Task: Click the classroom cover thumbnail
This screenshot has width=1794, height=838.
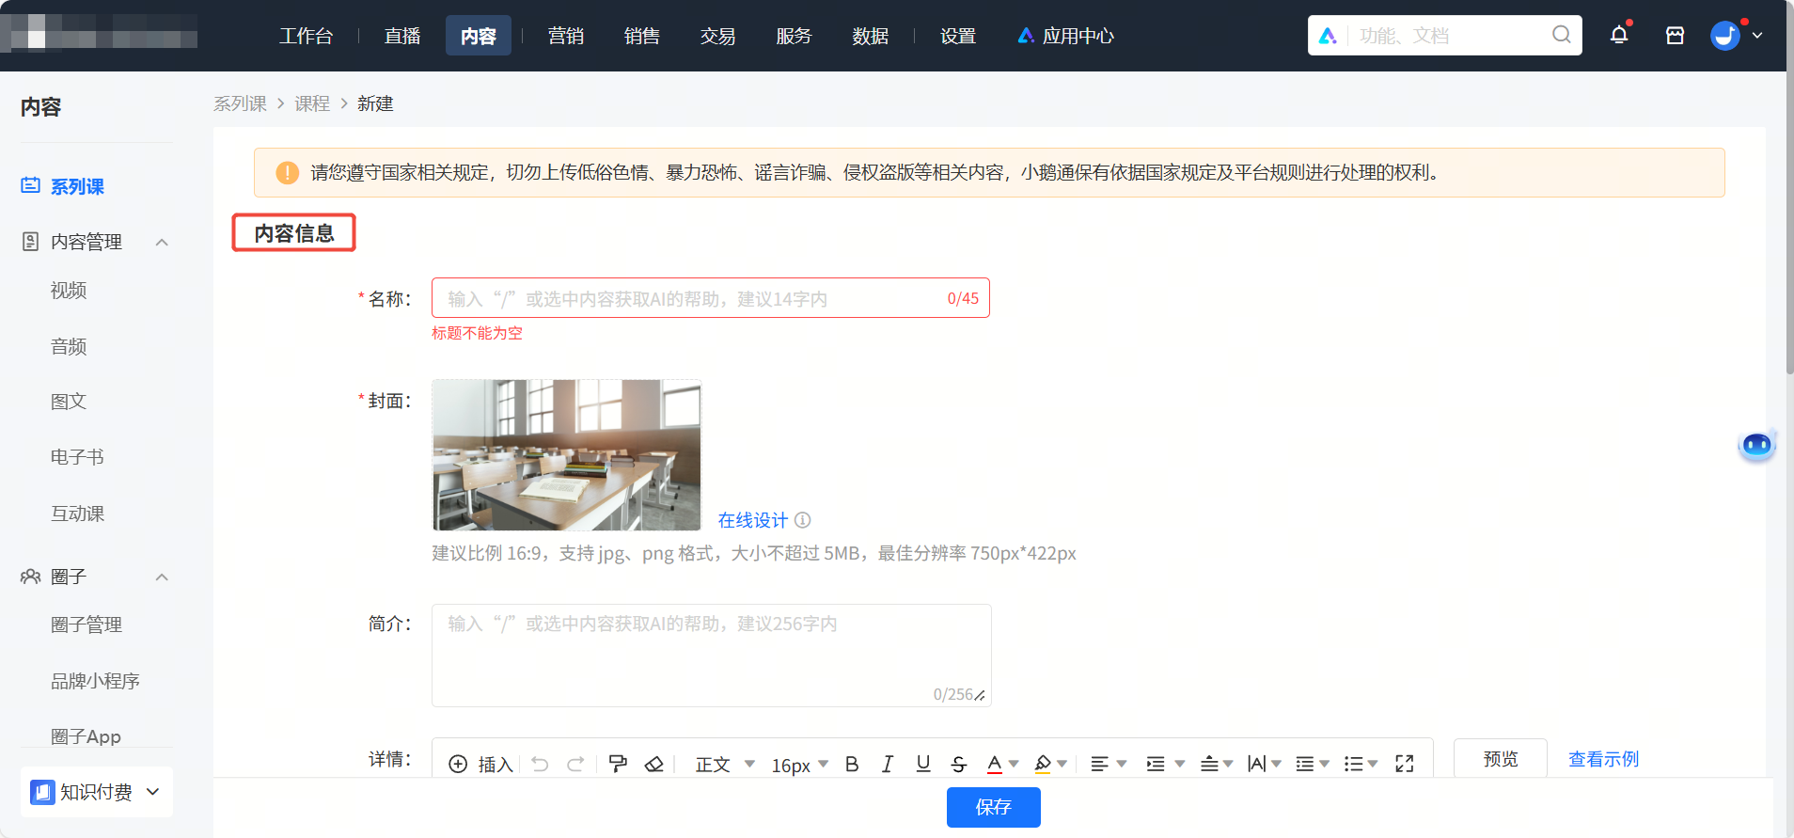Action: pos(567,455)
